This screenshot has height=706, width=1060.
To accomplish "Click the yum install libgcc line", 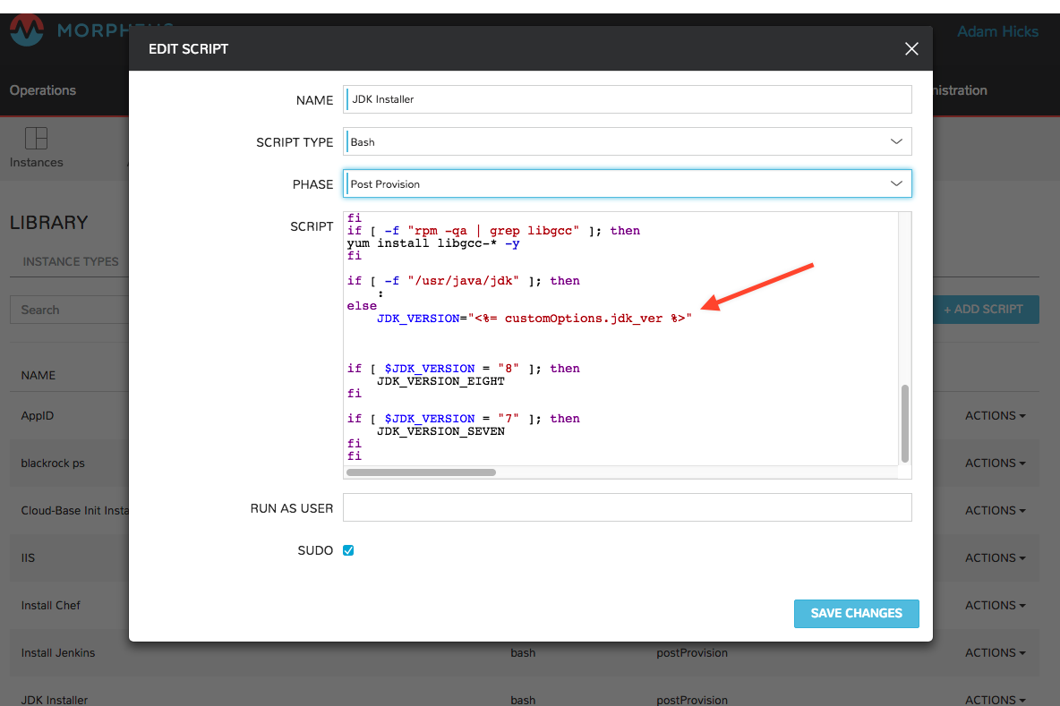I will [433, 243].
